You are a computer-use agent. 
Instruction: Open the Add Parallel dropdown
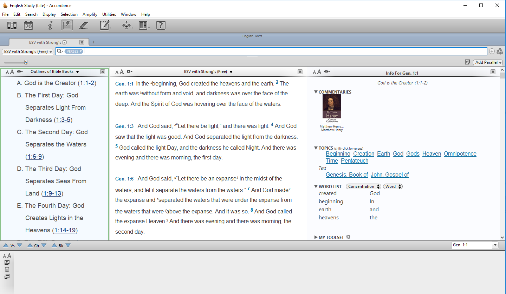coord(488,62)
